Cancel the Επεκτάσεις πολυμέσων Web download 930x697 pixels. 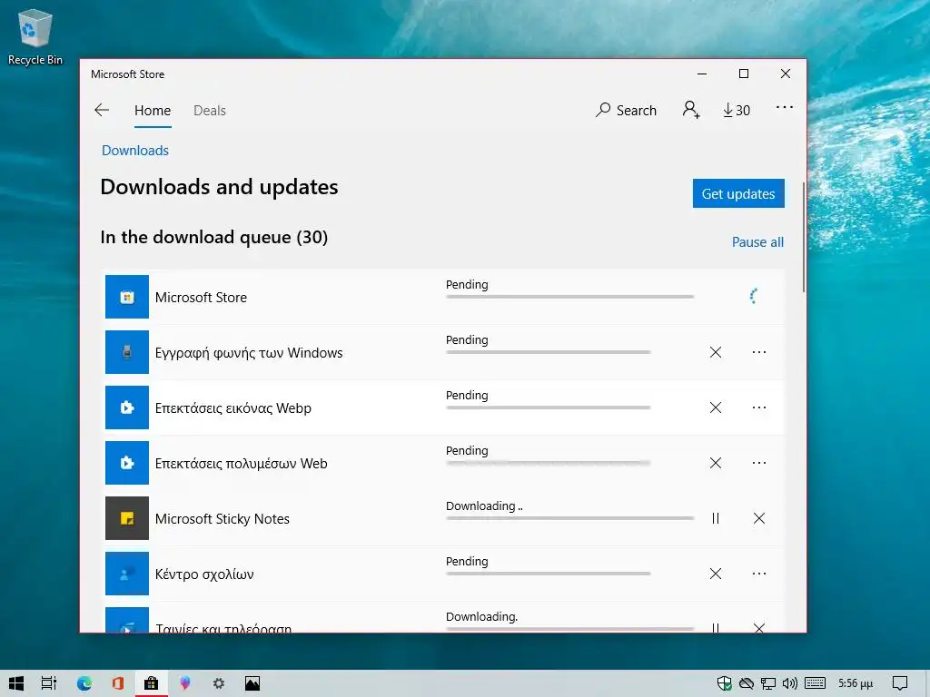[716, 463]
